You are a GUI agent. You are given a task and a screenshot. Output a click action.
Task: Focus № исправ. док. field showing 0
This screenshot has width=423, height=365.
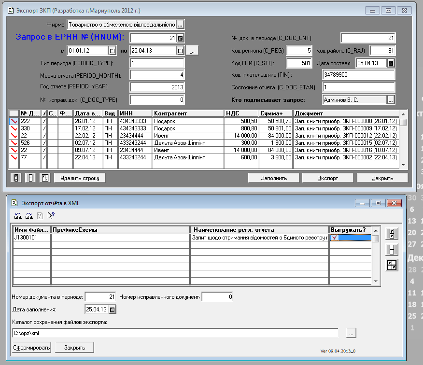157,100
